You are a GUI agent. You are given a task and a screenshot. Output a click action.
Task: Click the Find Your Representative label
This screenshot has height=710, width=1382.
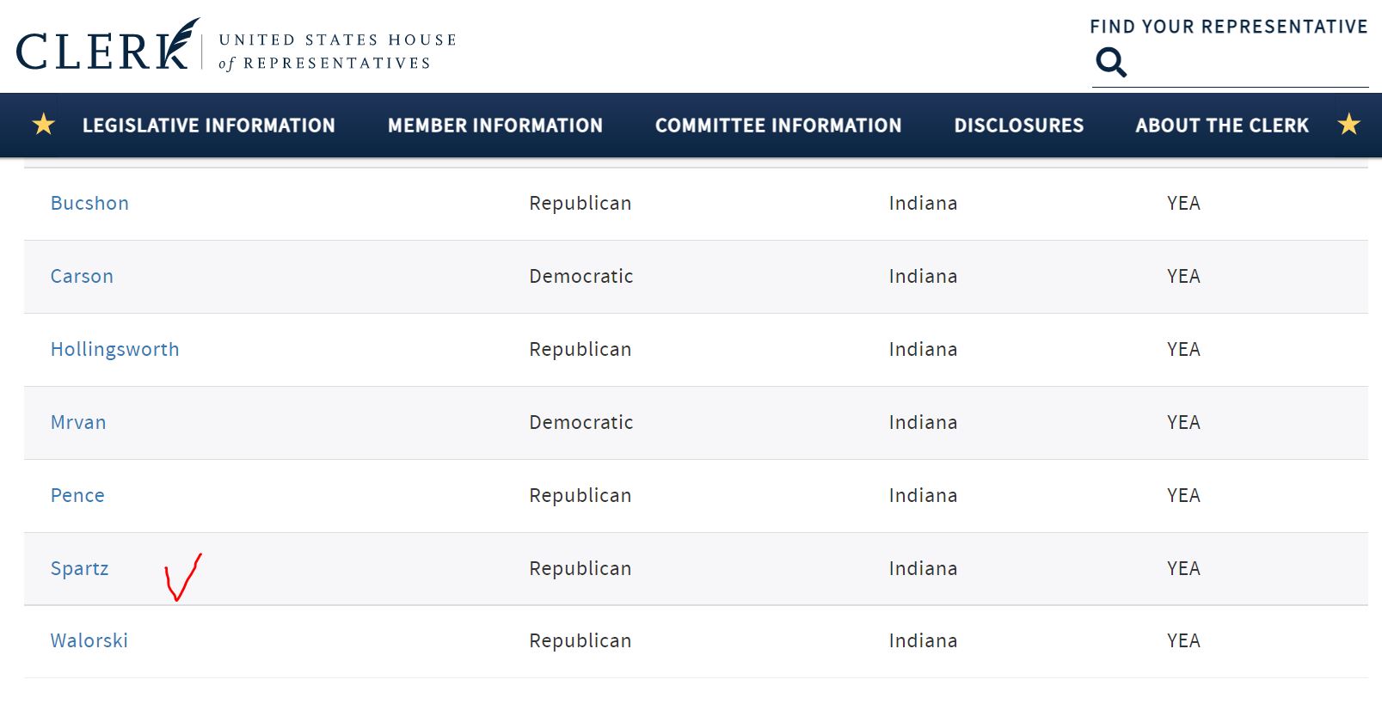pyautogui.click(x=1229, y=27)
